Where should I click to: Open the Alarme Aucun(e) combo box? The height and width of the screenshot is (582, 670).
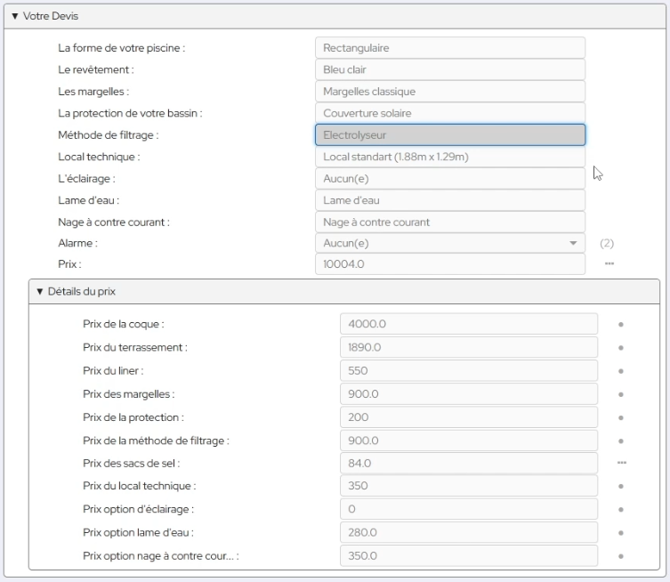click(450, 243)
